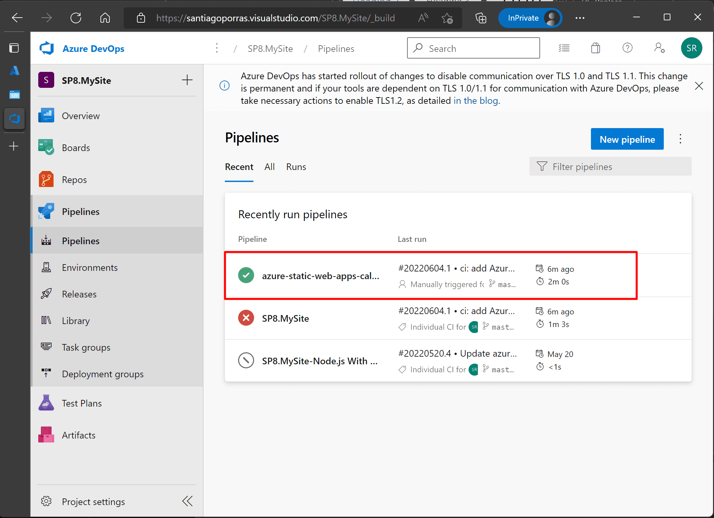Add page to favorites star icon

pos(447,18)
